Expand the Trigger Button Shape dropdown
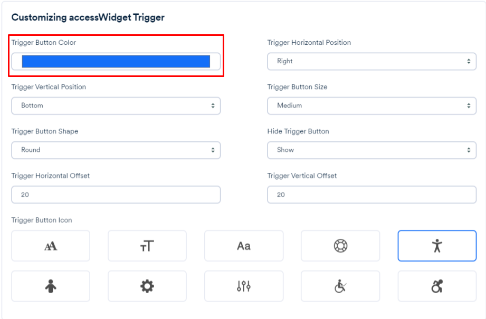 click(x=116, y=150)
